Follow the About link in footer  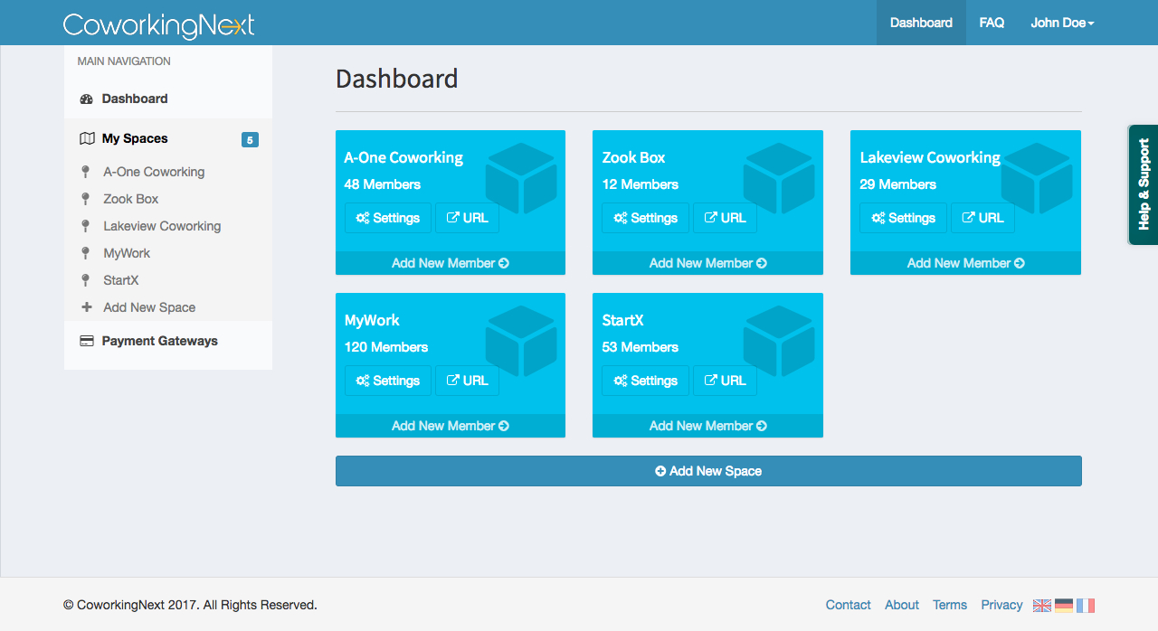[902, 605]
